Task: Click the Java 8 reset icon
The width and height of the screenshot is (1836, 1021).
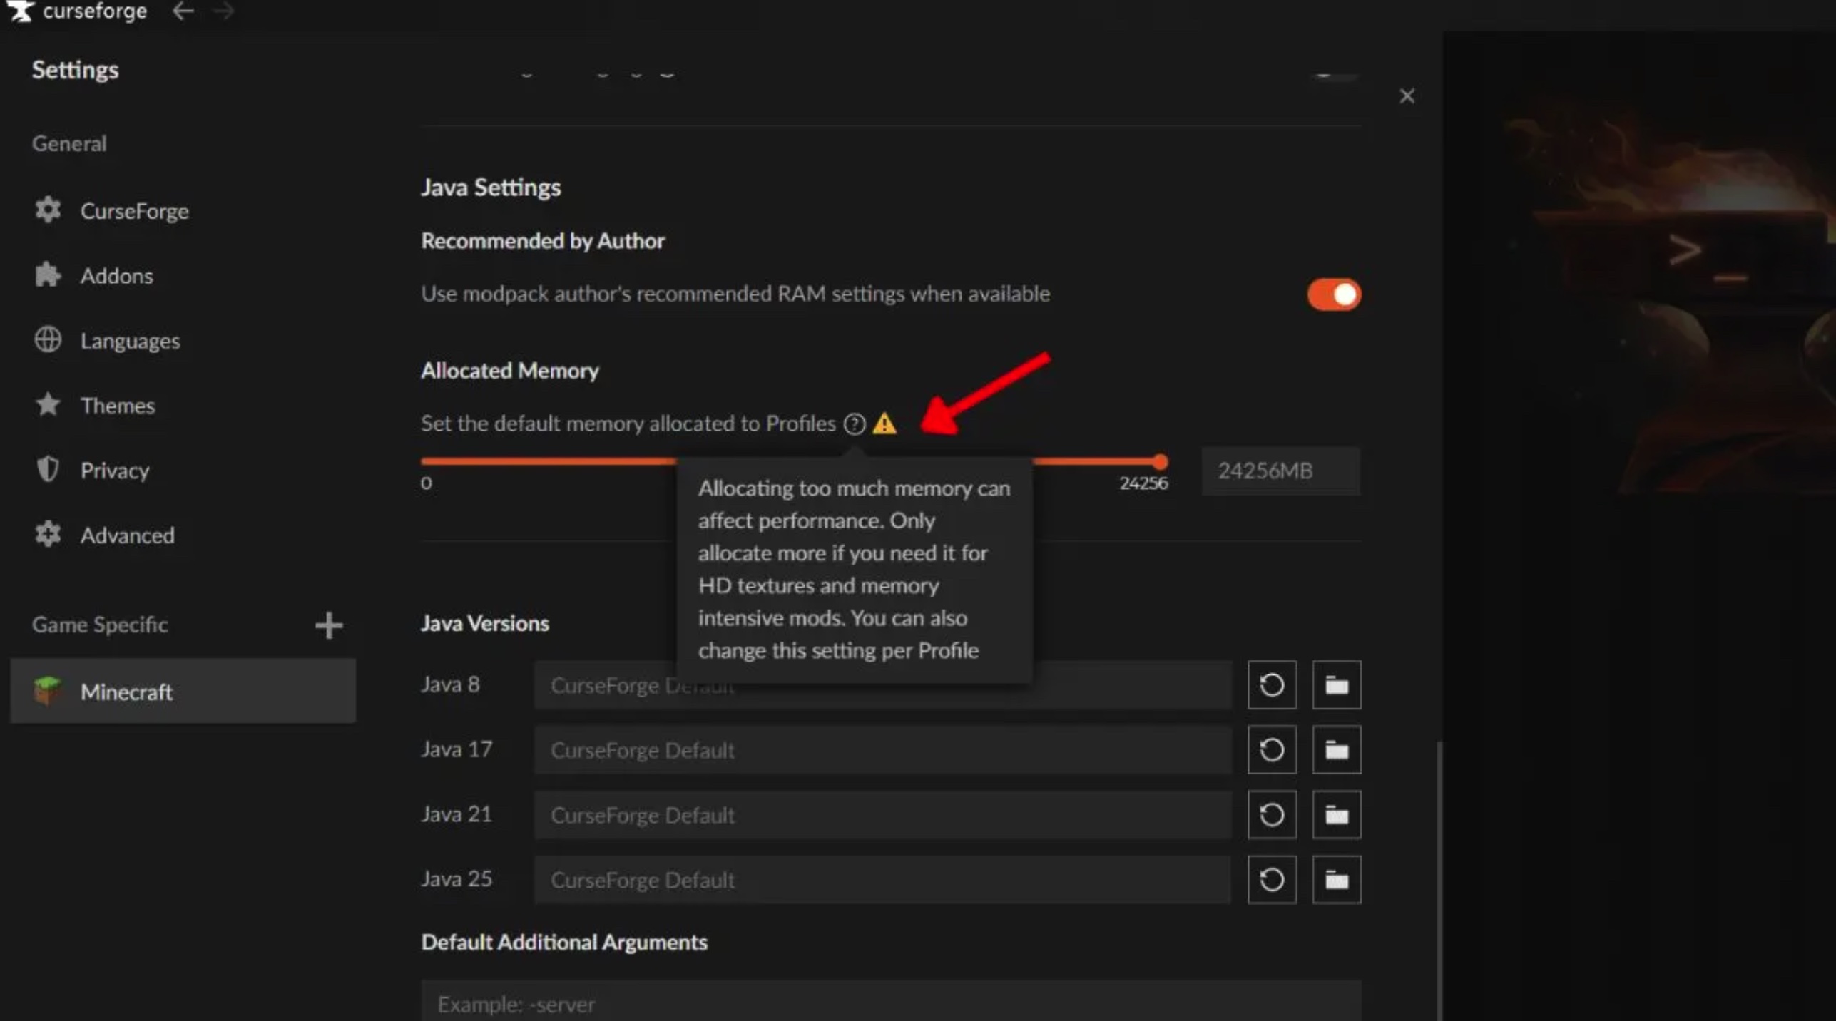Action: [x=1272, y=685]
